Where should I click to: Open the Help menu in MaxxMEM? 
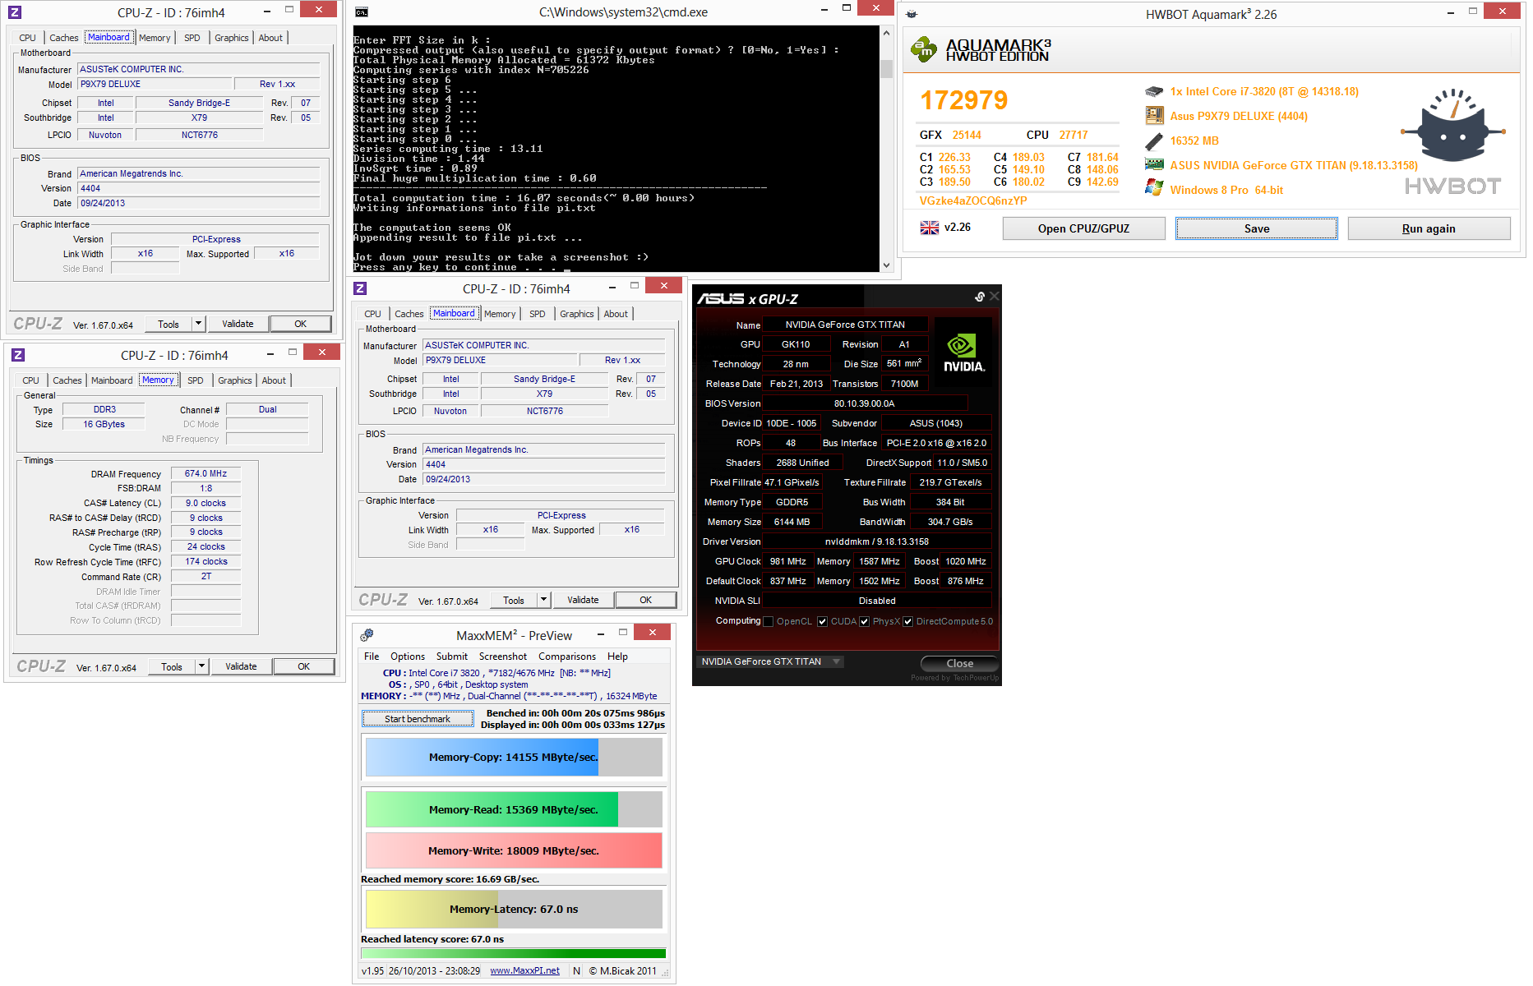(617, 657)
